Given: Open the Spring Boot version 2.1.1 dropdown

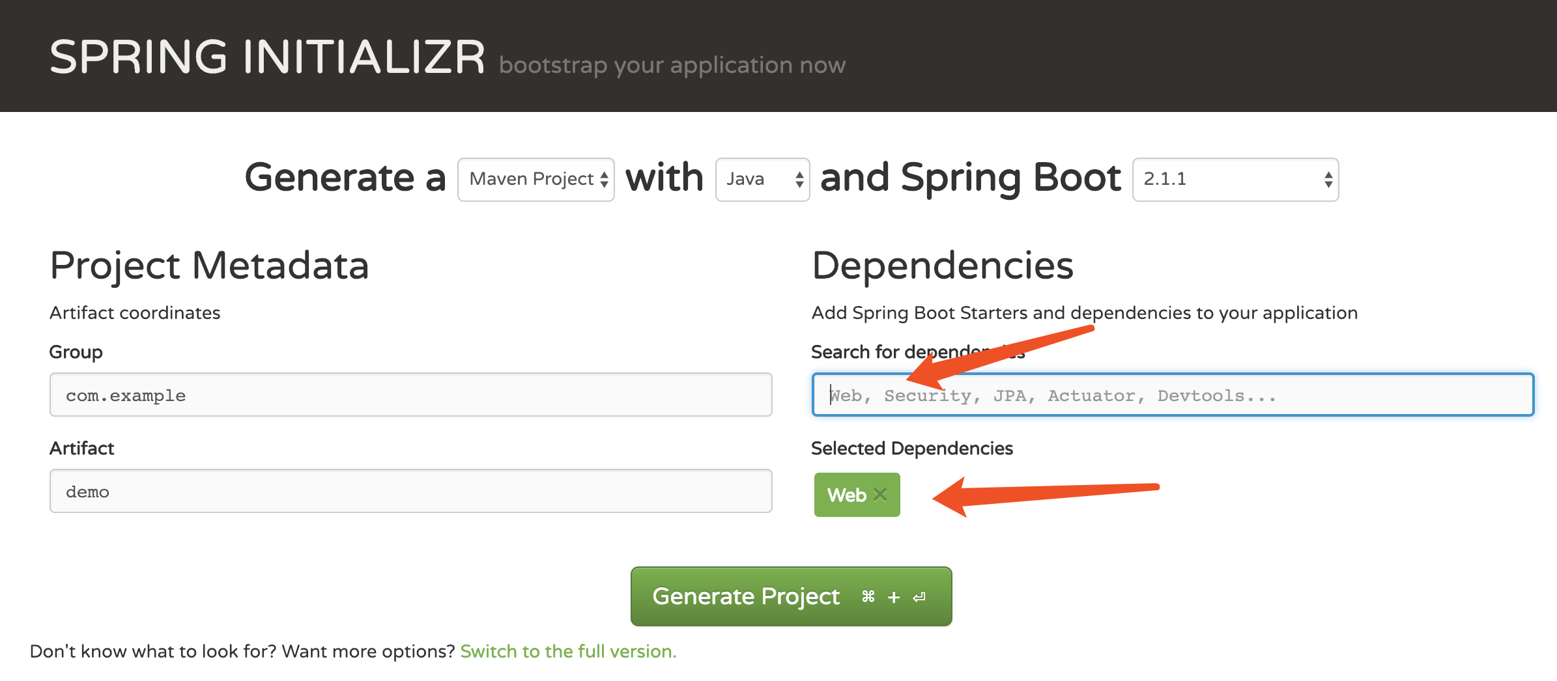Looking at the screenshot, I should click(x=1235, y=180).
